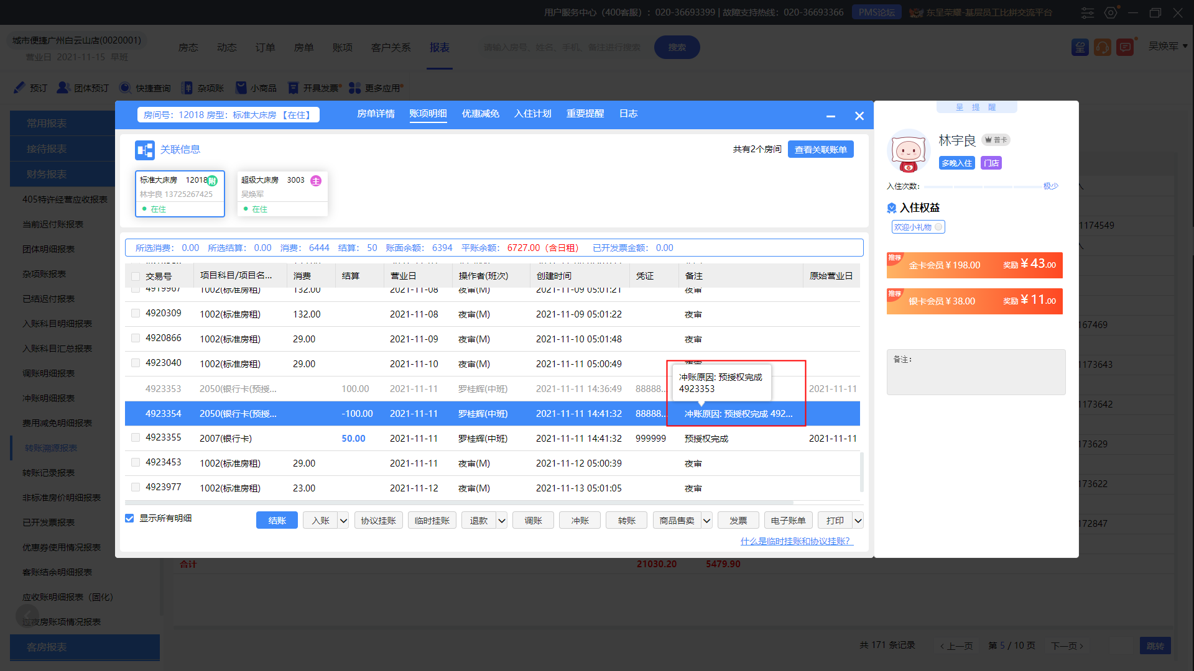1194x671 pixels.
Task: Open the red chat message icon
Action: coord(1125,47)
